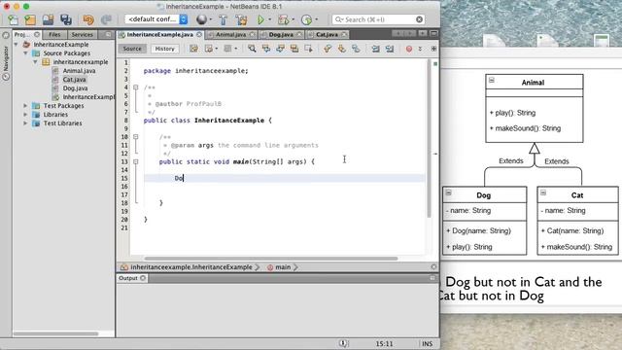Click the New File toolbar icon
Viewport: 622px width, 350px height.
coord(13,19)
